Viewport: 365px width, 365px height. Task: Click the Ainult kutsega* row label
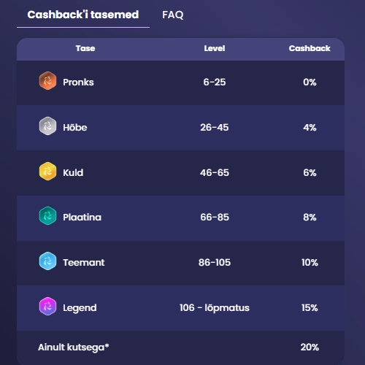click(74, 347)
